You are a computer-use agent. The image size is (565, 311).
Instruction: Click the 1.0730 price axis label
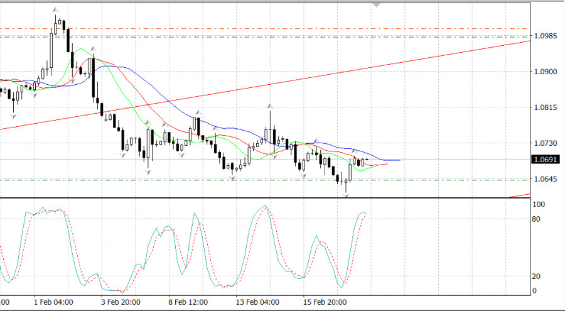pos(544,144)
